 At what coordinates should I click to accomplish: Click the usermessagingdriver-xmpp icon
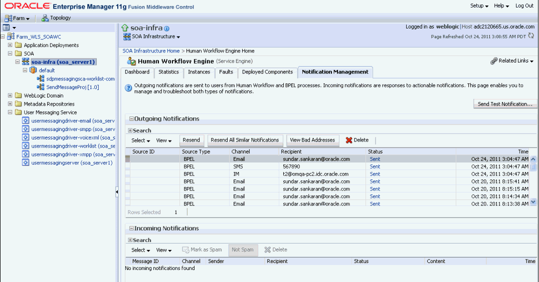pyautogui.click(x=26, y=154)
